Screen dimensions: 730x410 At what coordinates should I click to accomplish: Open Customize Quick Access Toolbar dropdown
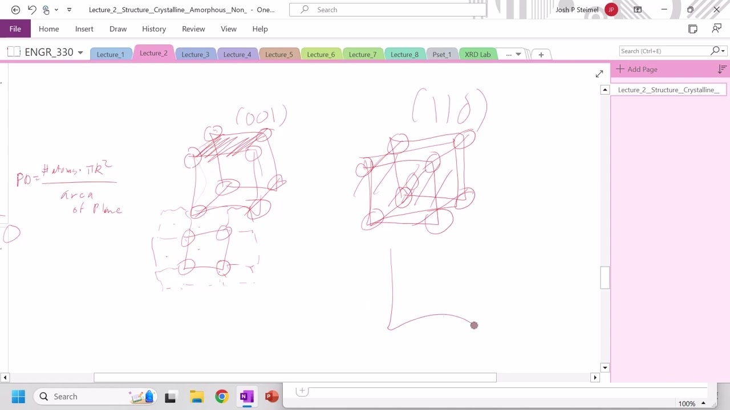(x=70, y=10)
